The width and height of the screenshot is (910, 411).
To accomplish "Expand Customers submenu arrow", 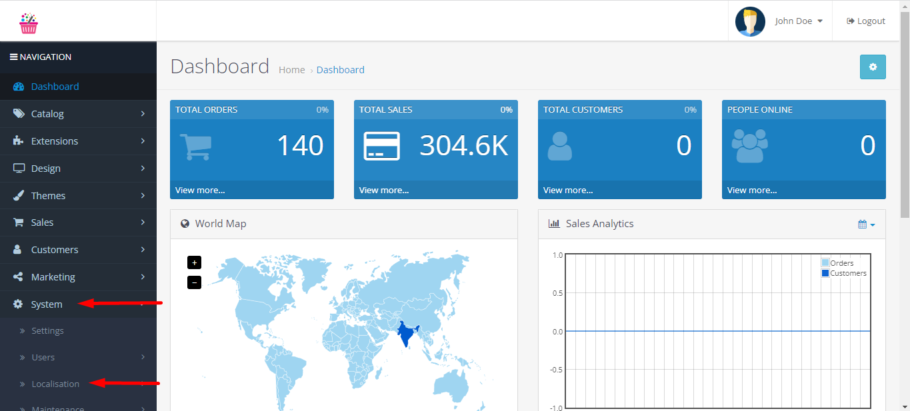I will click(x=143, y=250).
